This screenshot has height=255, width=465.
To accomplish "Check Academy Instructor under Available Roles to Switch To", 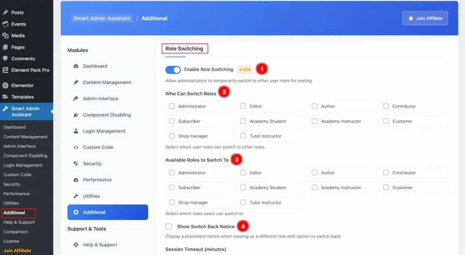I will click(x=315, y=187).
